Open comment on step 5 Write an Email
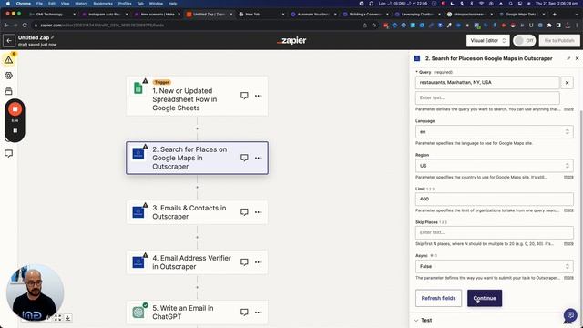The image size is (583, 328). point(244,313)
